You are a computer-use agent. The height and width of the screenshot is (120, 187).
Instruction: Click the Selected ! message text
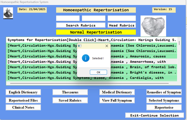(98, 58)
